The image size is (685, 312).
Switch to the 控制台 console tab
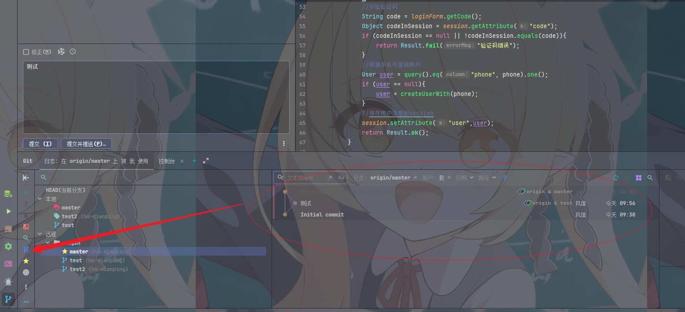(167, 161)
